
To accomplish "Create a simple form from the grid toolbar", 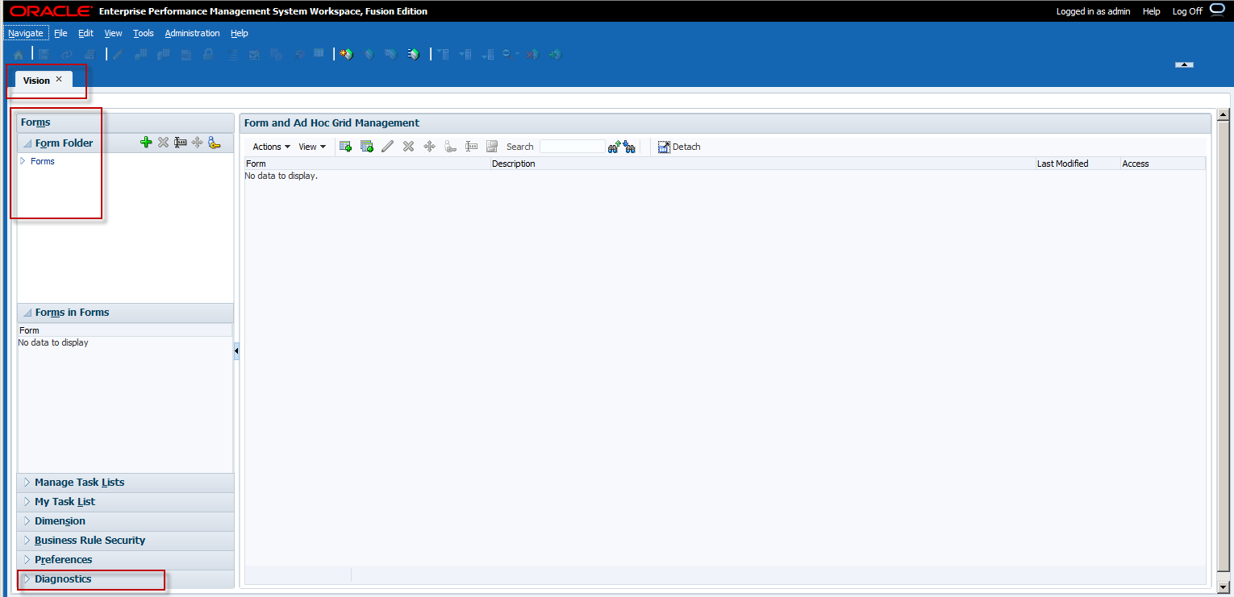I will click(345, 147).
